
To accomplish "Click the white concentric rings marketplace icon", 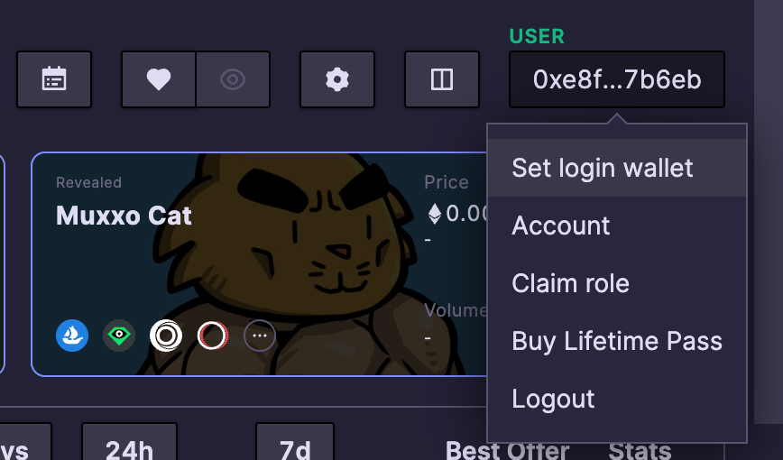I will [x=166, y=336].
